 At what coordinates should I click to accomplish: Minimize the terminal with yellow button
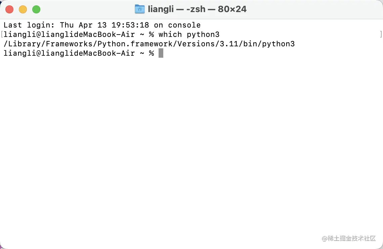[23, 9]
